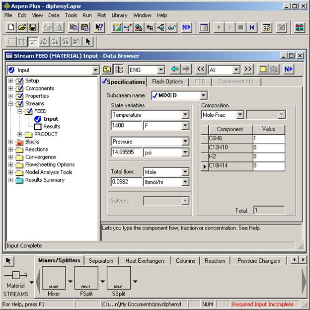Click the Next (N>) button in main toolbar
The image size is (310, 310).
tap(186, 27)
